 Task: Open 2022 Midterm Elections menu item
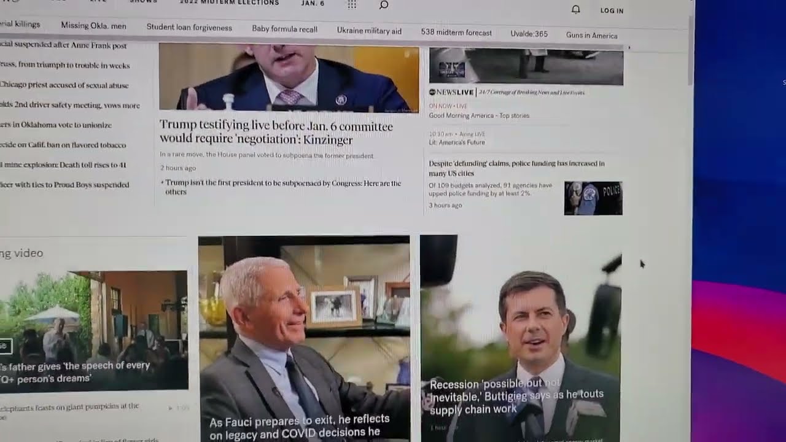click(230, 2)
